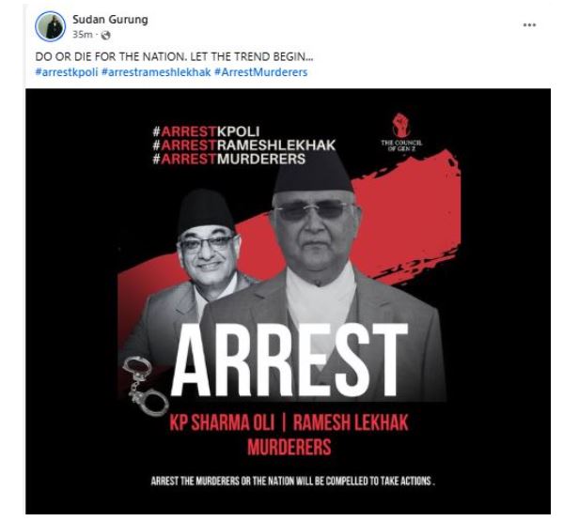Follow the #ArrestMurderers hashtag link

click(260, 72)
